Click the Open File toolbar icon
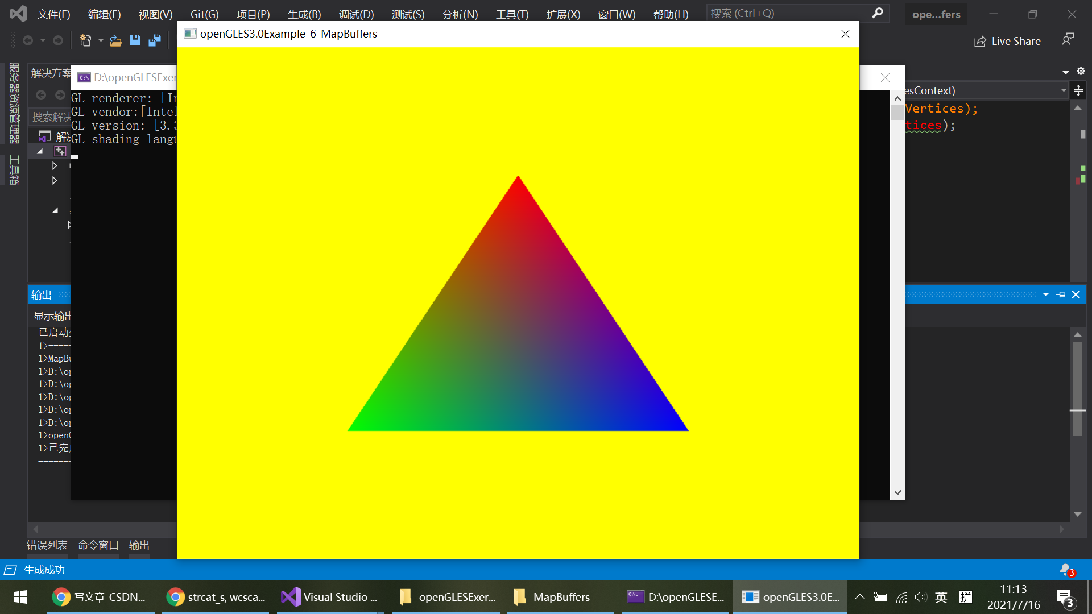1092x614 pixels. pyautogui.click(x=115, y=40)
